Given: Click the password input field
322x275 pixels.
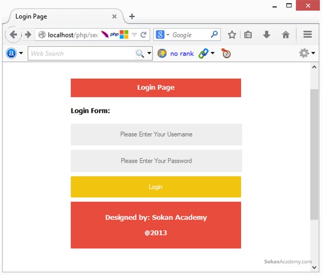Looking at the screenshot, I should (156, 161).
